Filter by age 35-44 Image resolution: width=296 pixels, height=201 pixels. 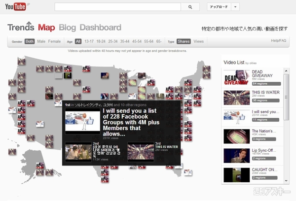click(x=125, y=41)
